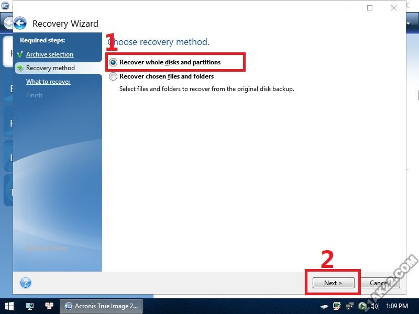Screen dimensions: 419x314
Task: Go to What to recover step
Action: click(48, 82)
